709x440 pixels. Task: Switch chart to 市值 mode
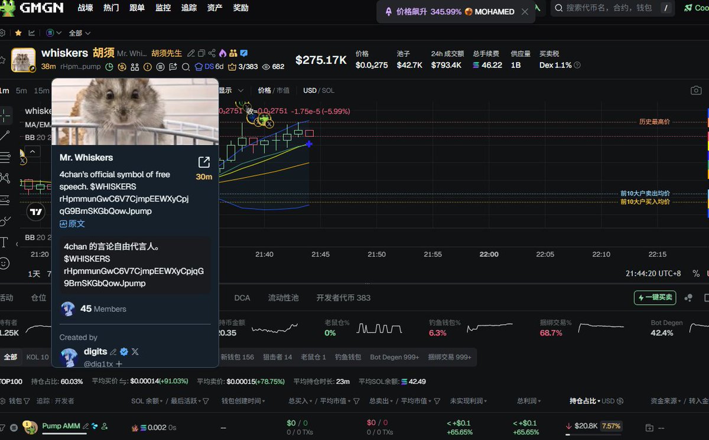[283, 90]
